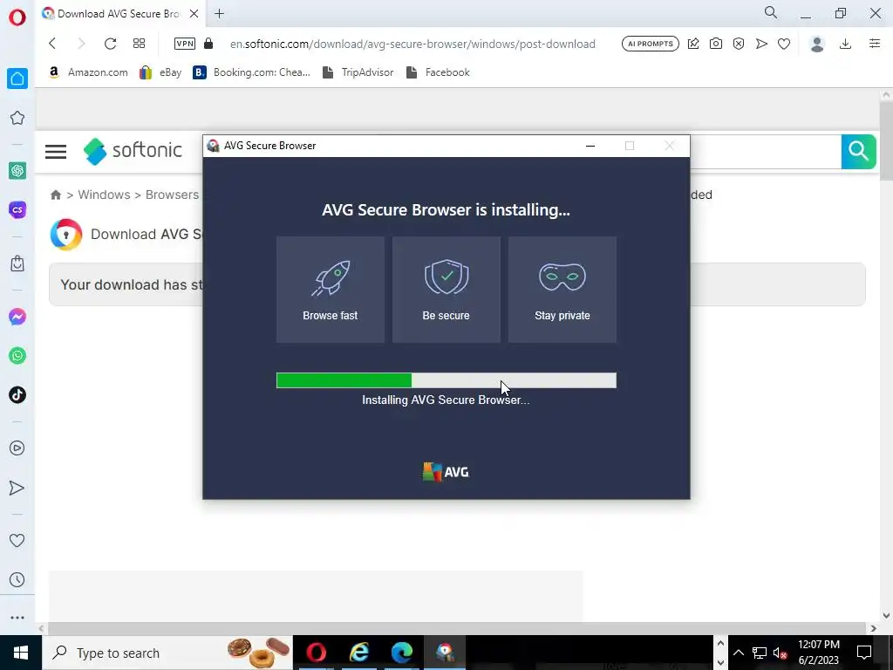This screenshot has width=893, height=670.
Task: Open the profile account icon
Action: point(817,44)
